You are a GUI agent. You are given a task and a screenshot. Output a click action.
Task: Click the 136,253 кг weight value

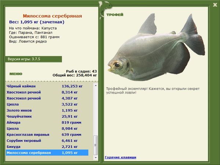(72, 86)
